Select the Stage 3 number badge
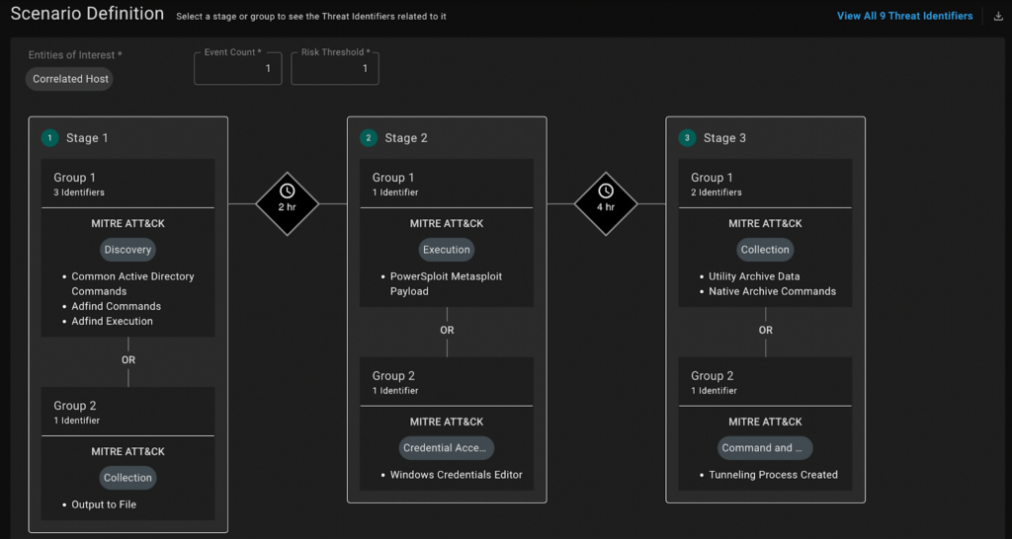Screen dimensions: 1012x539 click(x=687, y=138)
